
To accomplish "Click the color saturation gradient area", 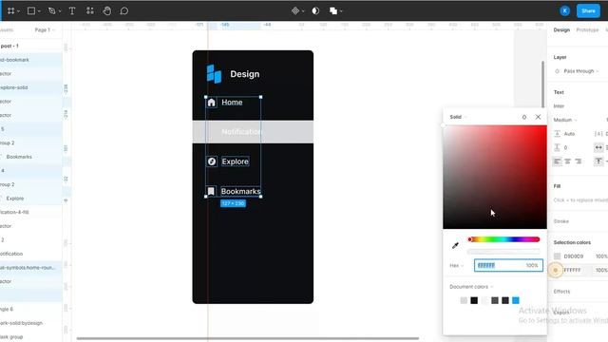I will pyautogui.click(x=495, y=177).
